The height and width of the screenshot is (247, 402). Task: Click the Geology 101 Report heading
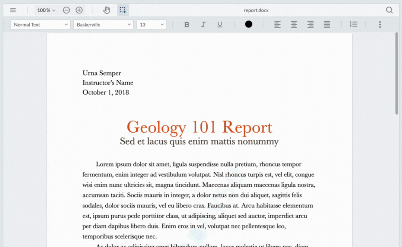click(x=200, y=127)
